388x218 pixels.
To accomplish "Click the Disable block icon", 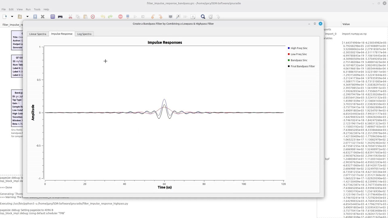I will 178,17.
